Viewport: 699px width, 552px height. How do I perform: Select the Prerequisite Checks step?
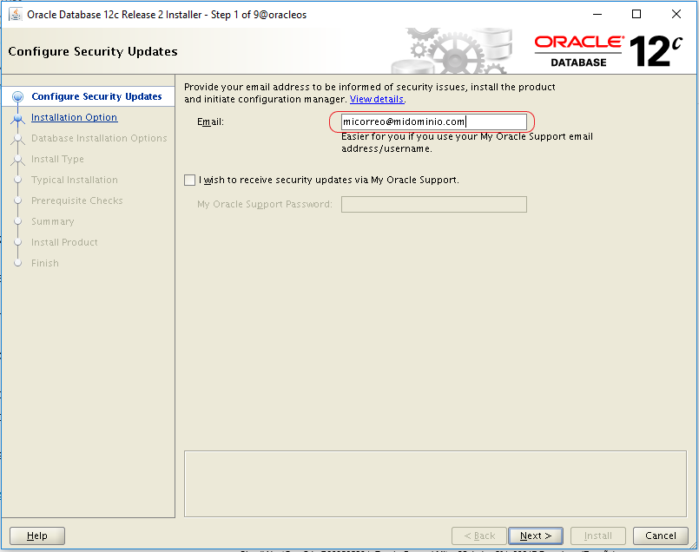coord(76,200)
